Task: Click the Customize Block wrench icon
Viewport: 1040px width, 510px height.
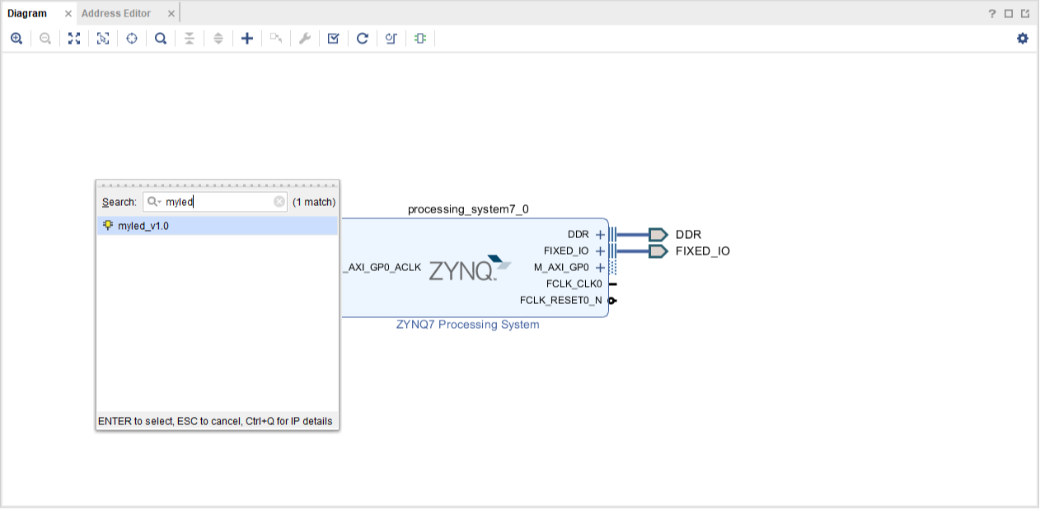Action: (x=305, y=39)
